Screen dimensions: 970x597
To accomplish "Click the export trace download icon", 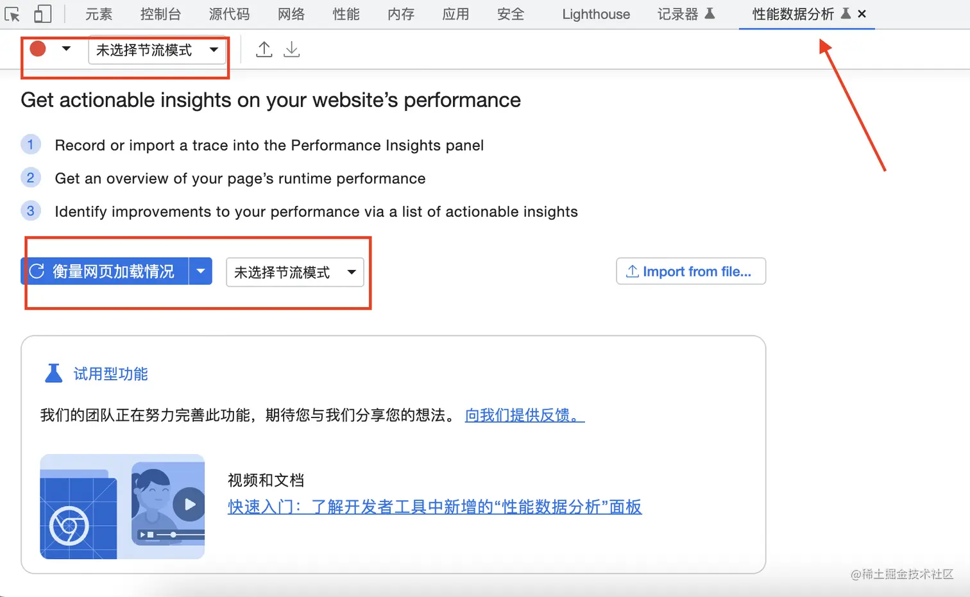I will (292, 49).
